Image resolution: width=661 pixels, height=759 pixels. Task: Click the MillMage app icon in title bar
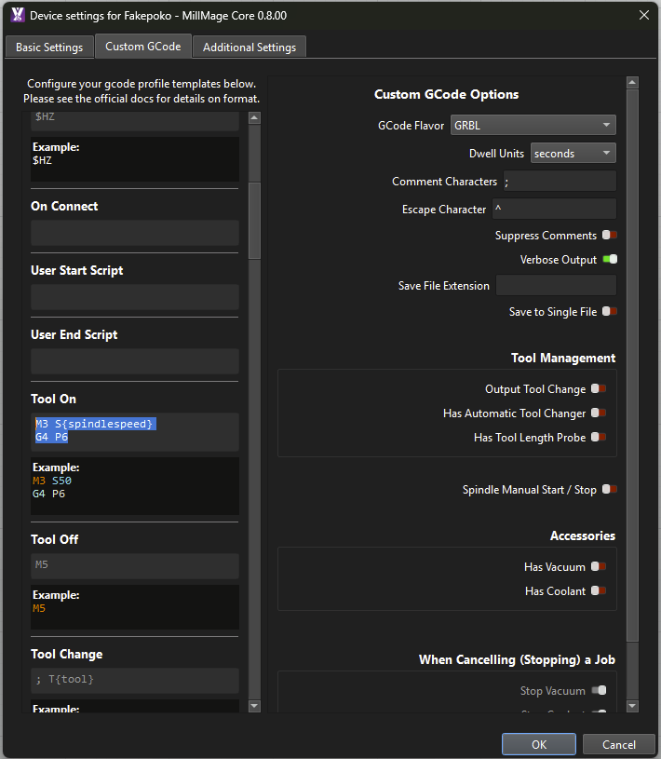[x=17, y=15]
